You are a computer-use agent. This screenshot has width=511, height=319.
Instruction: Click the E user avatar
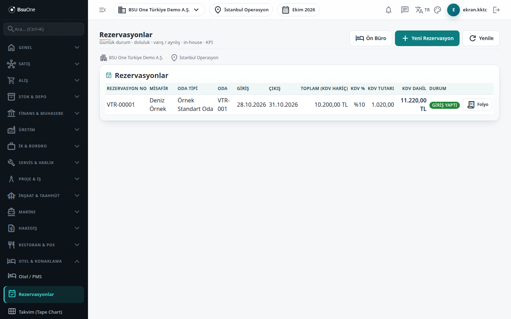(454, 10)
